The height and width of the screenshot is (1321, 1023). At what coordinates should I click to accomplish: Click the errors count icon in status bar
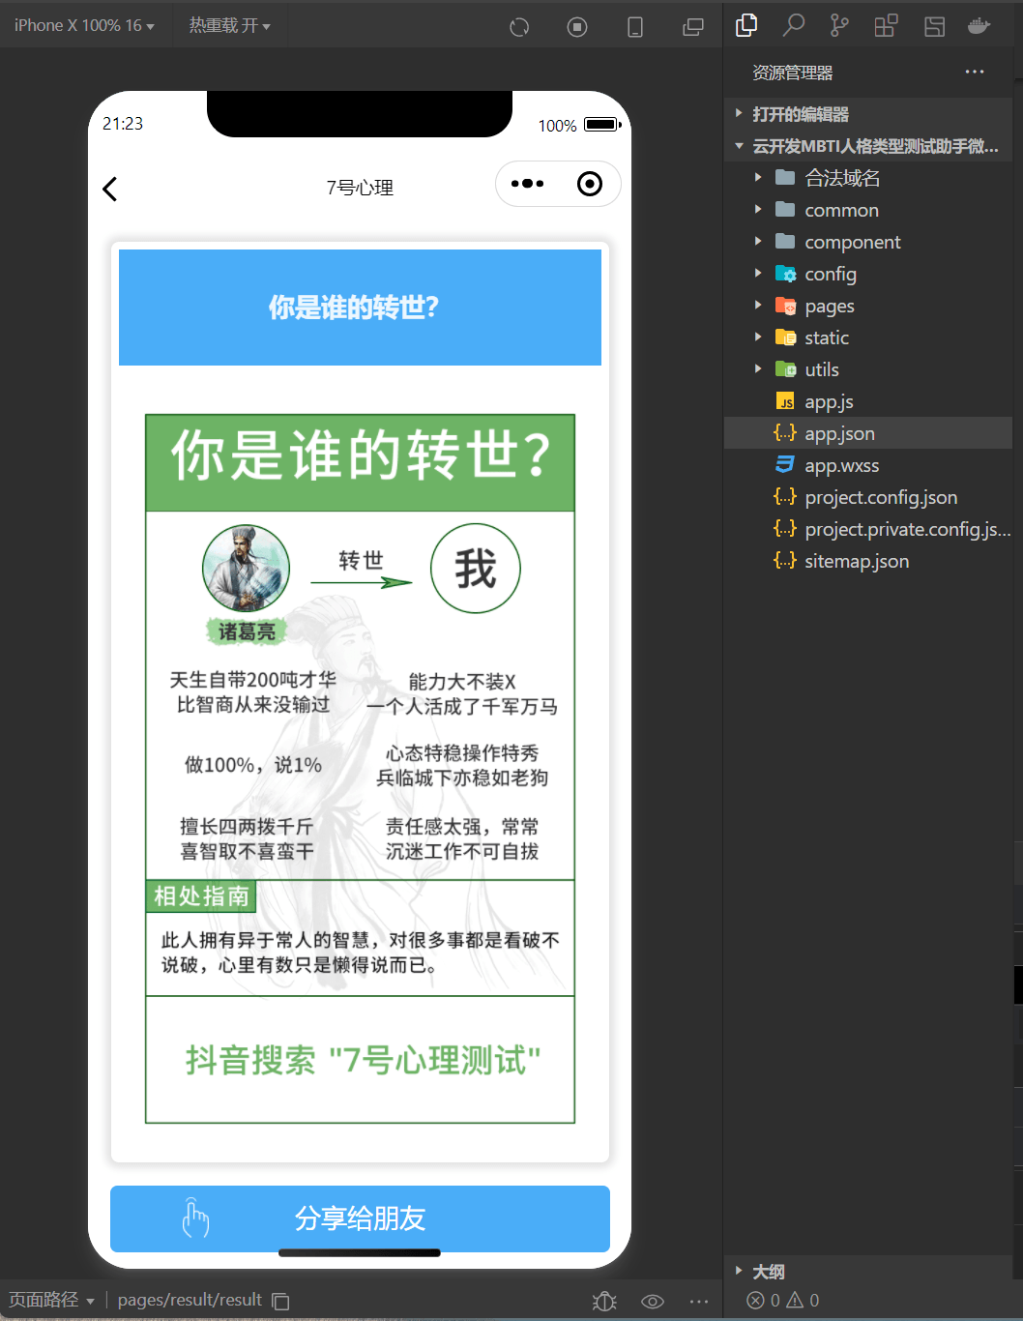755,1300
